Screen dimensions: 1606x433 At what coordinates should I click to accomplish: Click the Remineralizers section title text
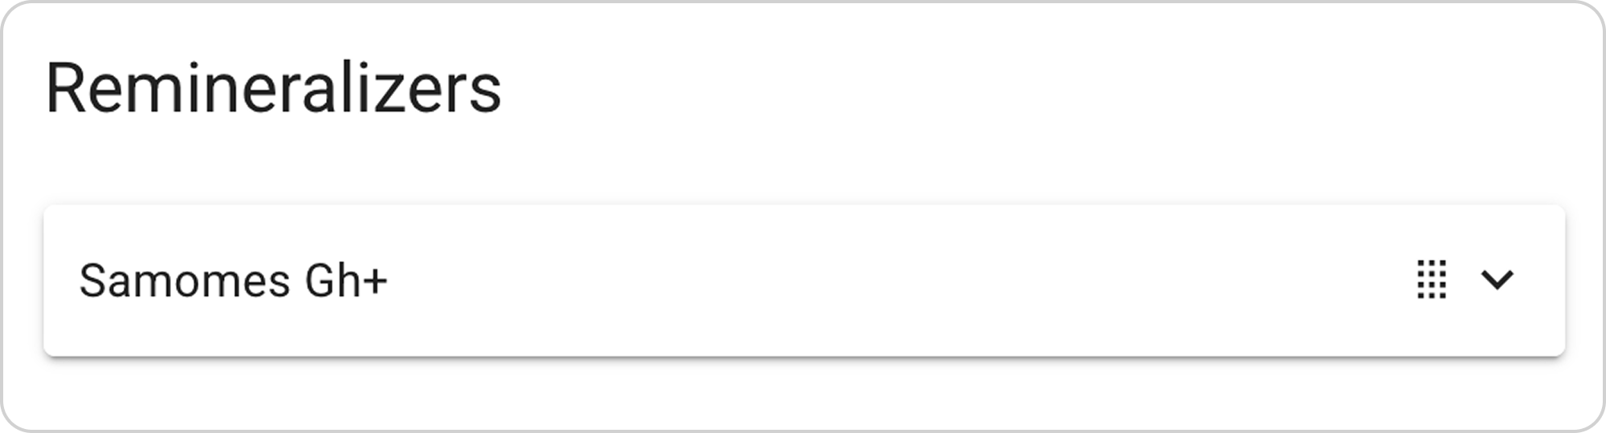274,88
